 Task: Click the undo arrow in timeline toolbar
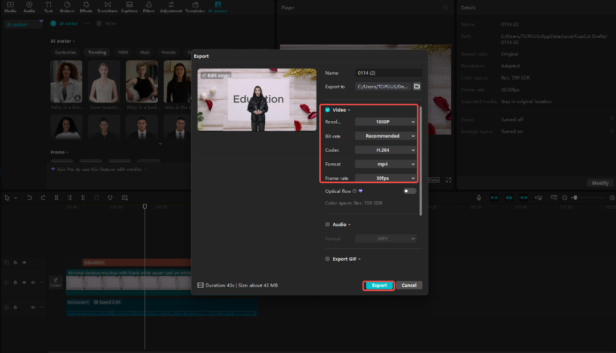click(x=29, y=198)
